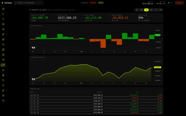Image resolution: width=186 pixels, height=116 pixels.
Task: Select the 3M range option
Action: point(151,10)
